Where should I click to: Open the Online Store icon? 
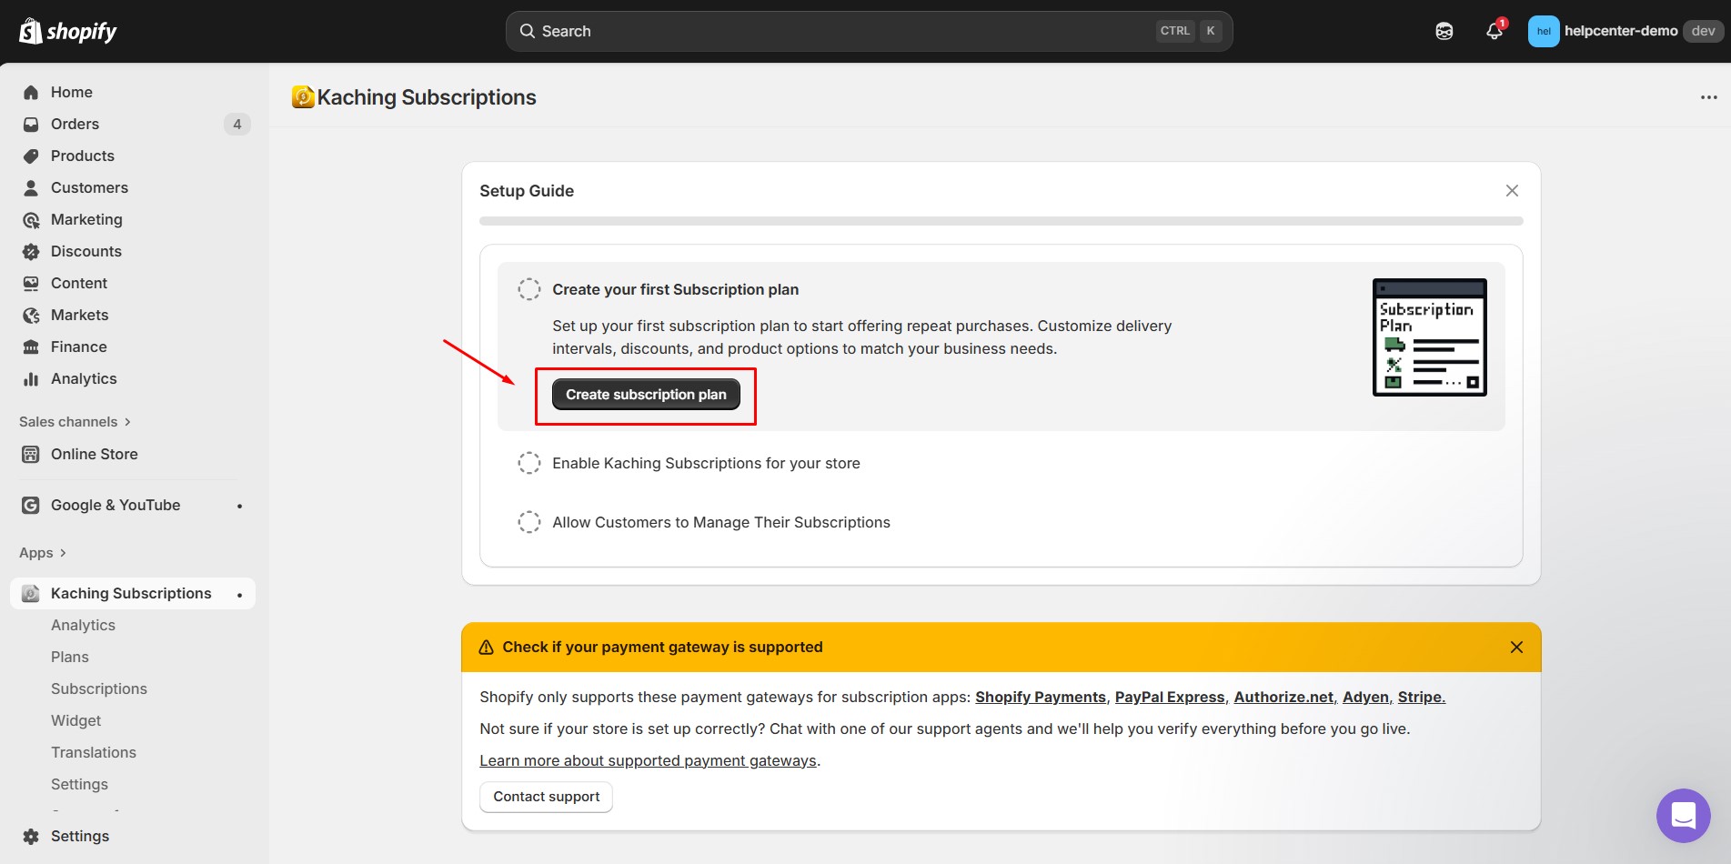pyautogui.click(x=31, y=454)
